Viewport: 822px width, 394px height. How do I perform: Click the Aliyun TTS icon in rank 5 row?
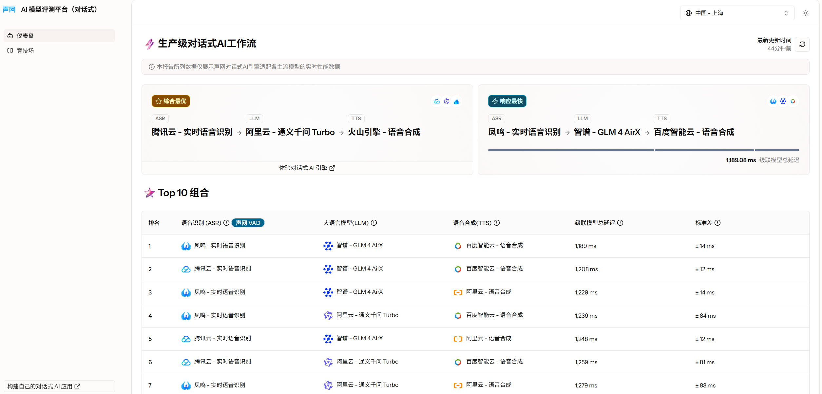[458, 339]
